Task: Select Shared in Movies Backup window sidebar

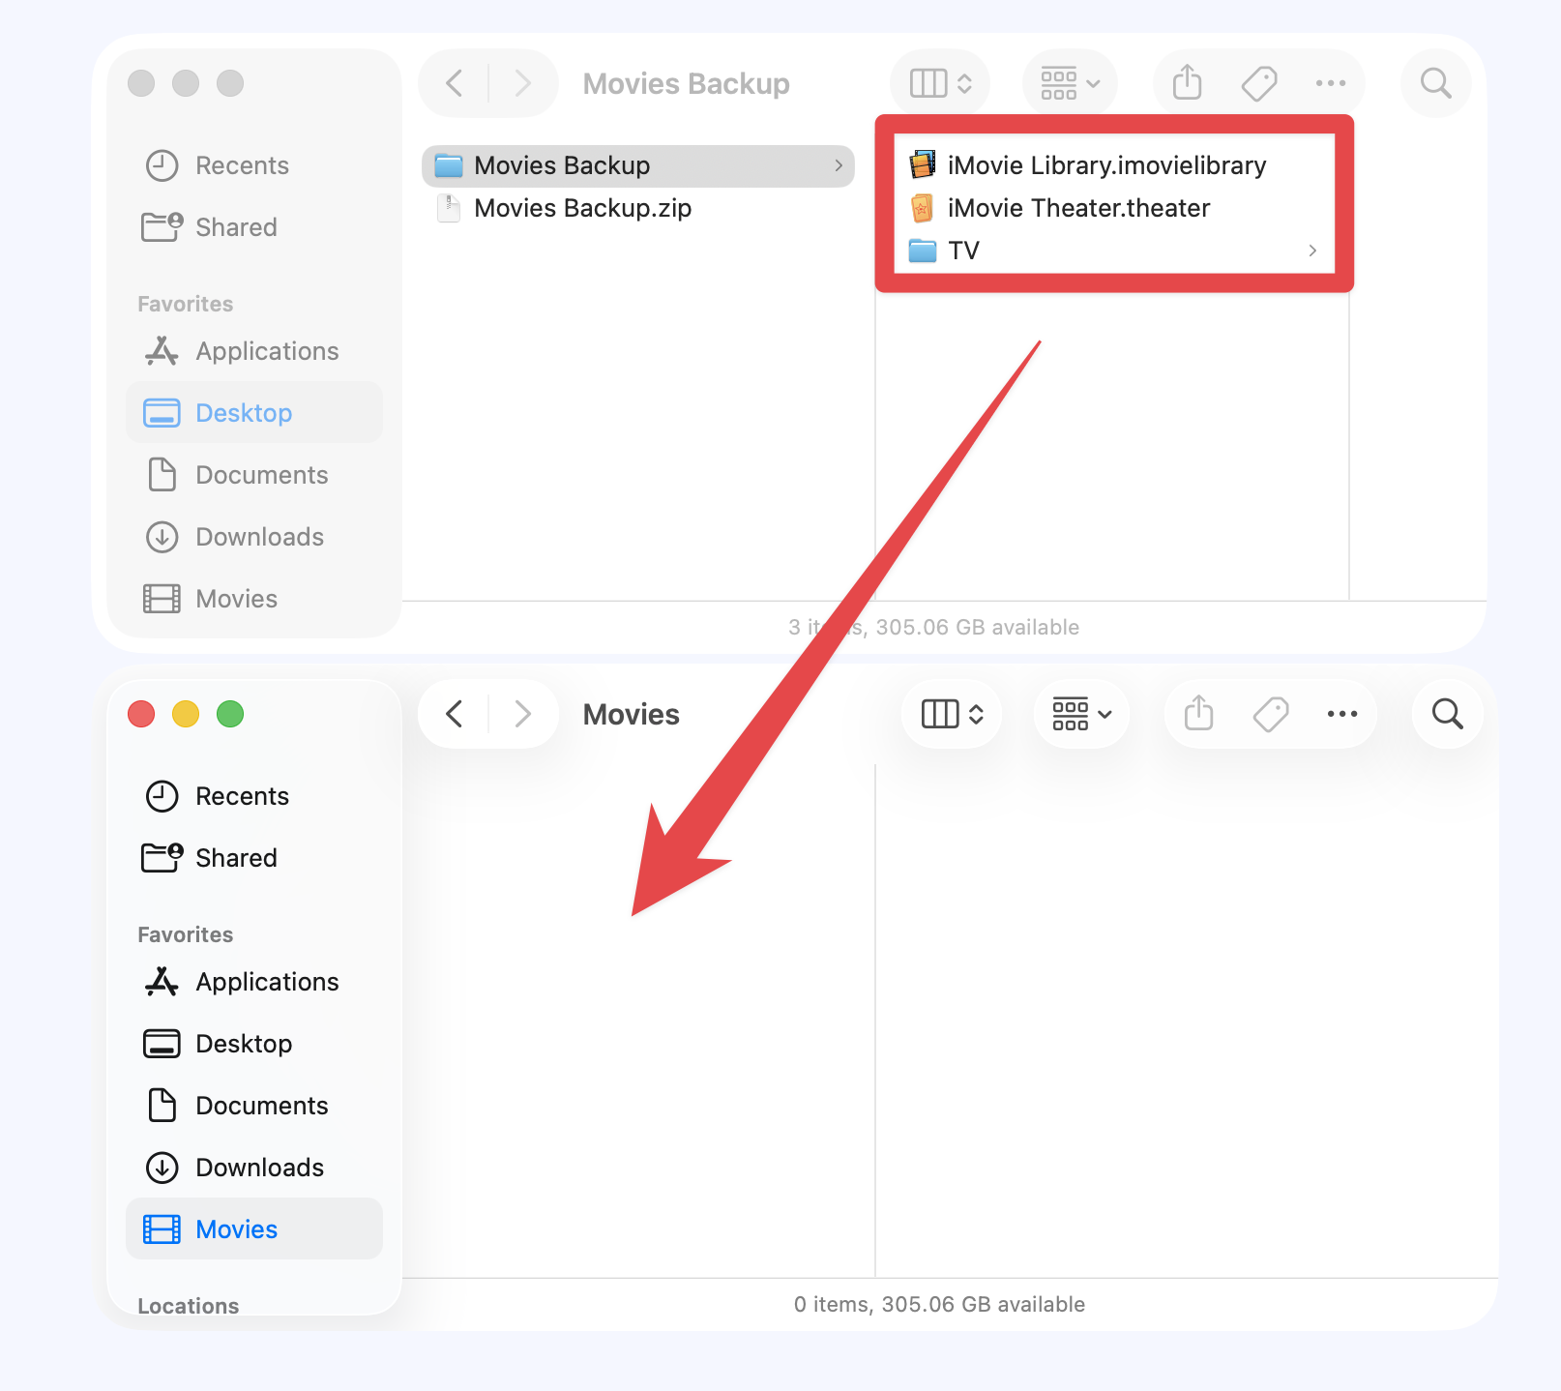Action: (254, 227)
